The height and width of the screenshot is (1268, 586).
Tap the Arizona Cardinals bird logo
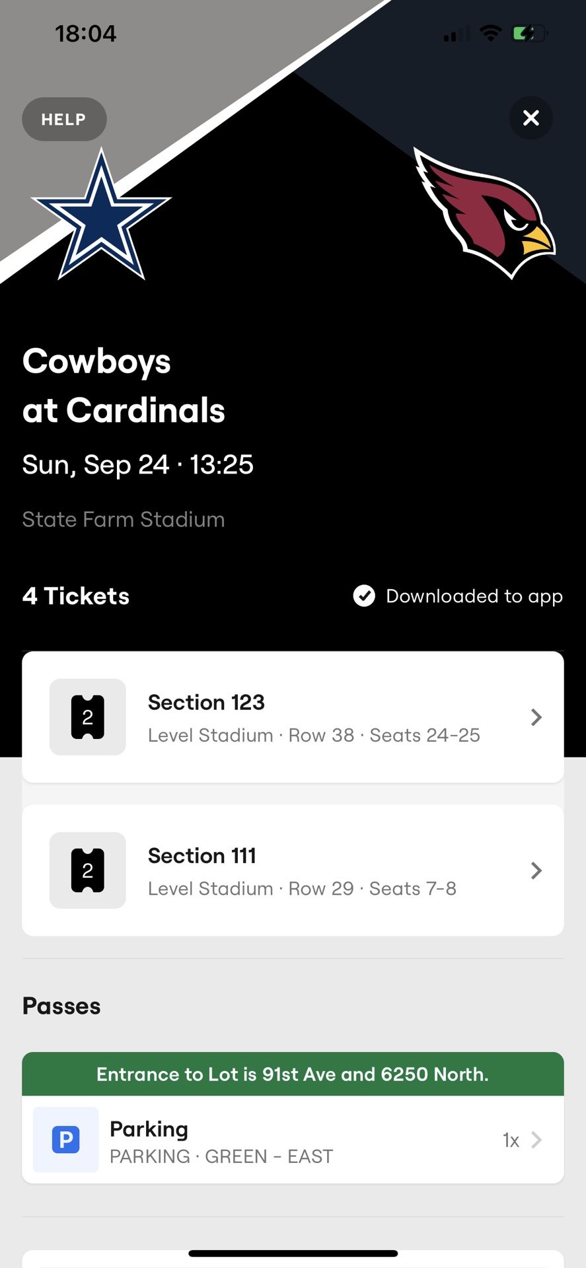486,211
